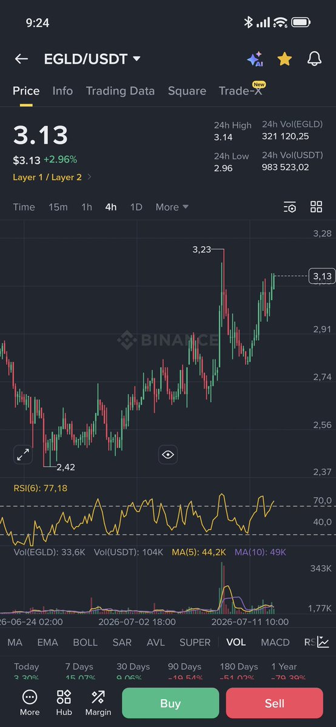
Task: Tap the 2,42 low marker on chart
Action: click(x=66, y=467)
